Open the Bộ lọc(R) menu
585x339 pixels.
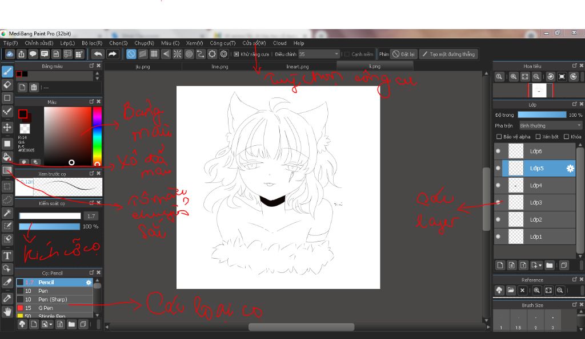[x=92, y=43]
